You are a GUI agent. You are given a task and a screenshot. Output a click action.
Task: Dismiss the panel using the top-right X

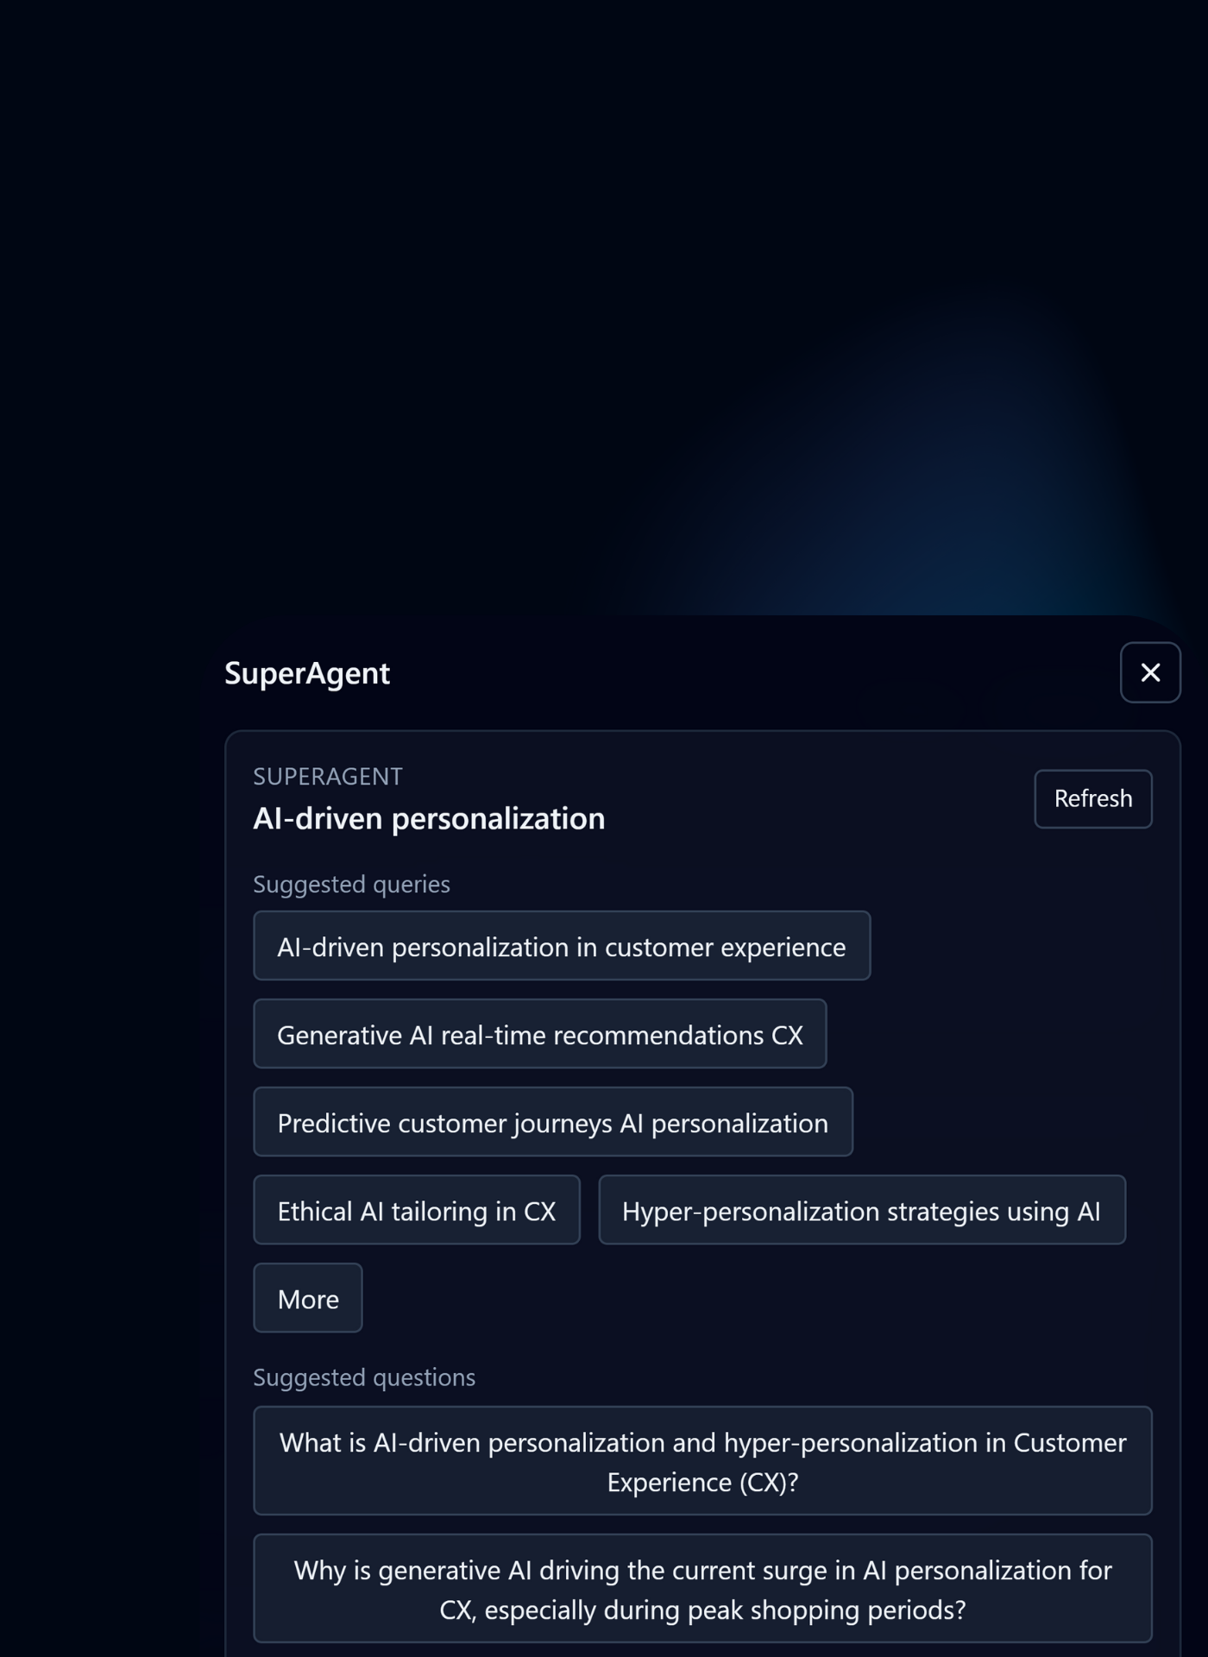coord(1149,672)
